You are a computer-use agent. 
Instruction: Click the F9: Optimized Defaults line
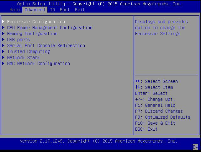(163, 117)
